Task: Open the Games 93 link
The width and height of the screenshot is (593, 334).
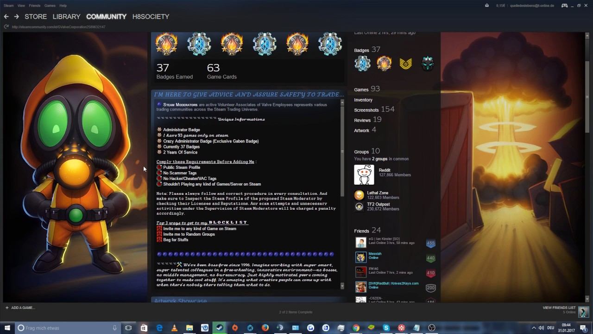Action: pos(367,89)
